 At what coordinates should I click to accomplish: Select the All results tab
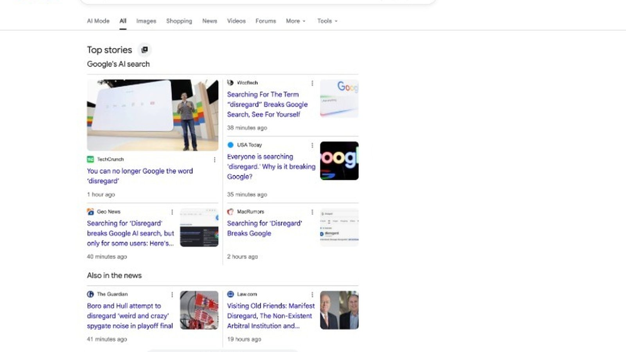pos(123,21)
